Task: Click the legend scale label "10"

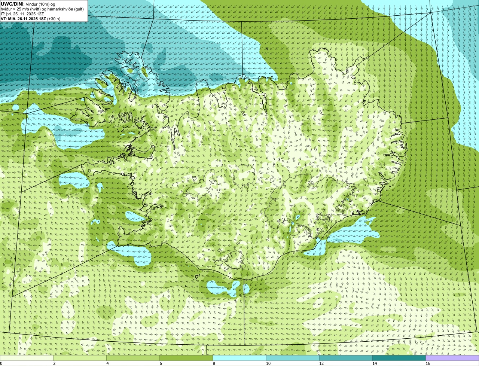Action: (268, 363)
